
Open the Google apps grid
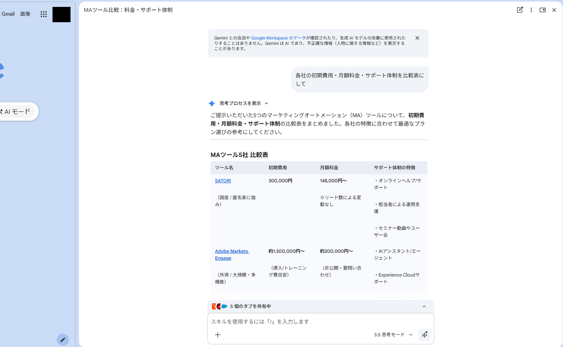[44, 14]
